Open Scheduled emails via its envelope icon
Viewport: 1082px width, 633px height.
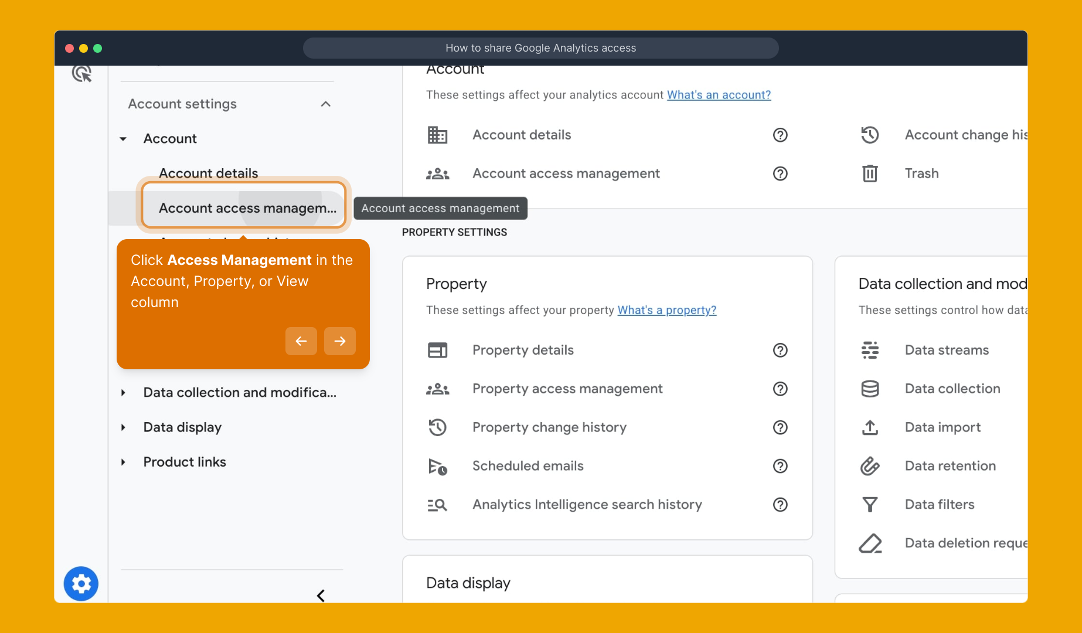[438, 466]
